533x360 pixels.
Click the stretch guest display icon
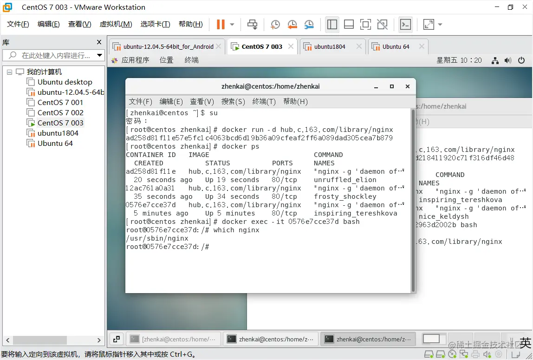click(x=428, y=24)
